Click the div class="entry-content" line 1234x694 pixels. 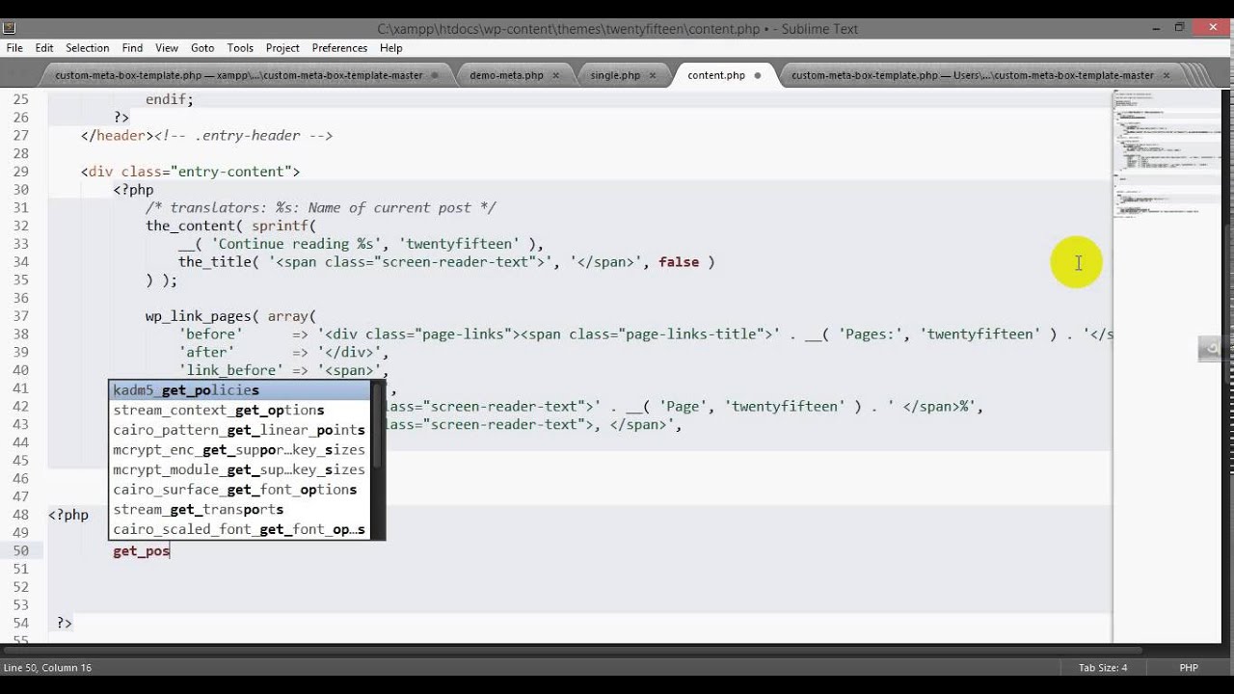pyautogui.click(x=190, y=172)
